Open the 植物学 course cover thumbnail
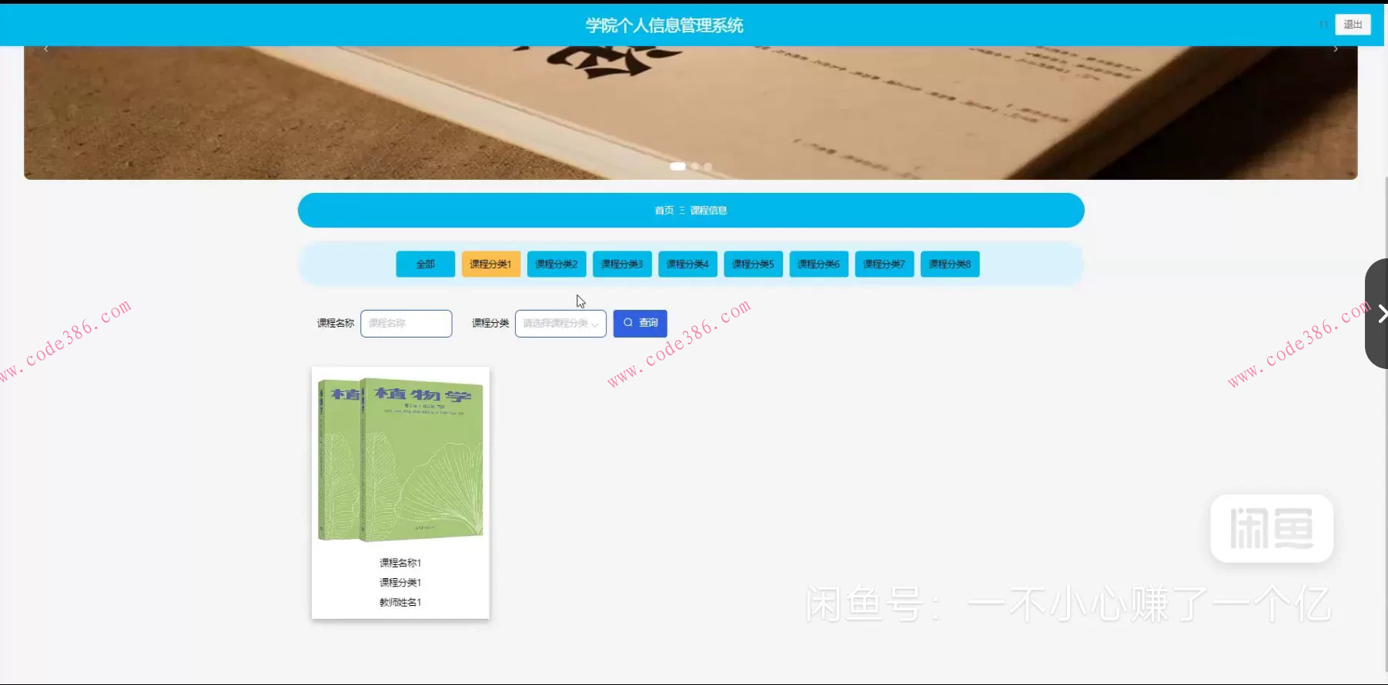Image resolution: width=1388 pixels, height=685 pixels. click(400, 459)
